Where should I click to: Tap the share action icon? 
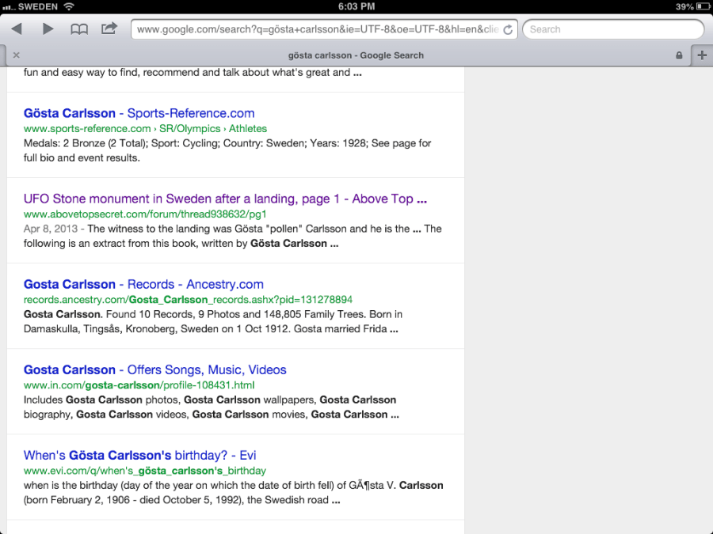click(x=109, y=29)
